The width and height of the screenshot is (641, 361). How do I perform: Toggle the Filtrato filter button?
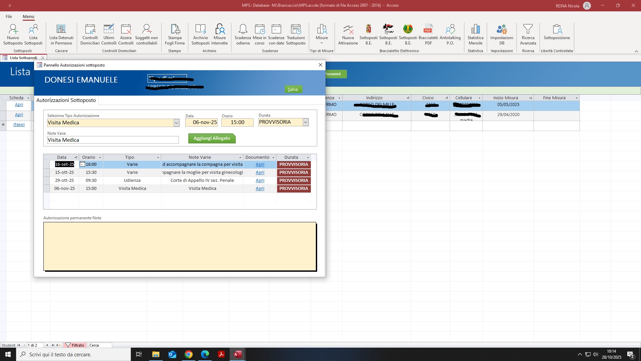click(75, 345)
